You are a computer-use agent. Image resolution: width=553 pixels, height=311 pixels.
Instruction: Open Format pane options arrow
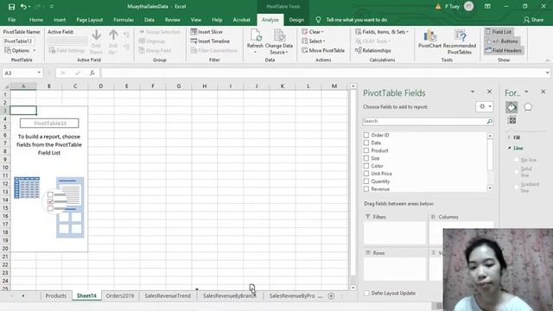point(526,92)
